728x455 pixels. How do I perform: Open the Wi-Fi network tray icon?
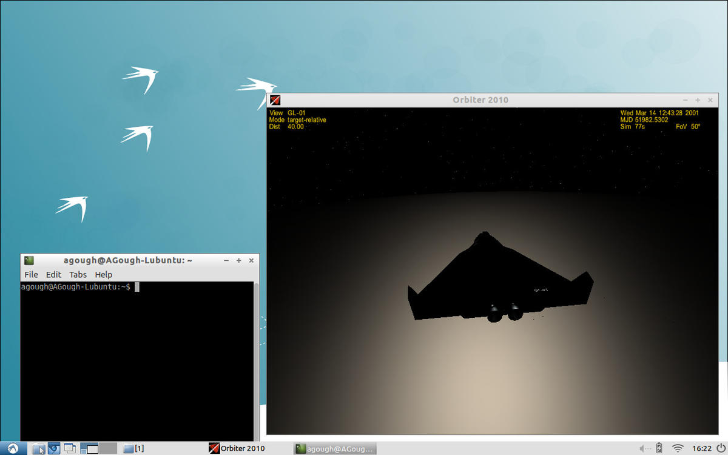point(678,448)
